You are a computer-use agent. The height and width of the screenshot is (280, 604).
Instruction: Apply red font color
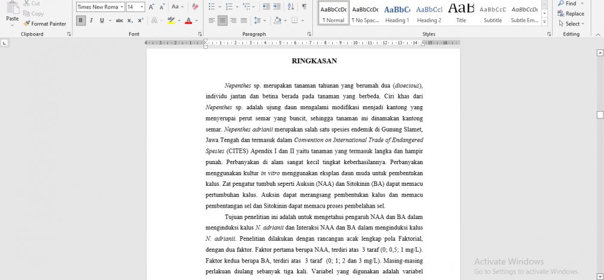pyautogui.click(x=188, y=21)
